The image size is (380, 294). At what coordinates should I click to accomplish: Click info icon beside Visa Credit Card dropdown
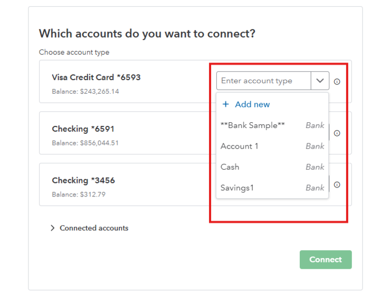pyautogui.click(x=337, y=82)
